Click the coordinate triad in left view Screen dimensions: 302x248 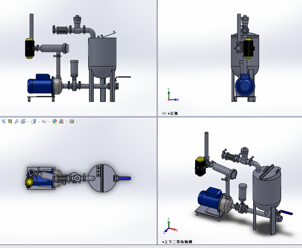(x=173, y=95)
